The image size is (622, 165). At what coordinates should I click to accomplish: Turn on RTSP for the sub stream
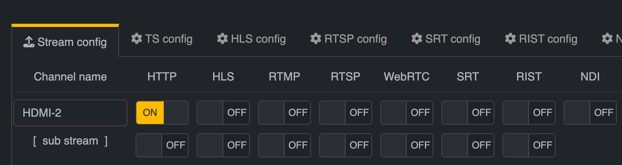click(346, 145)
